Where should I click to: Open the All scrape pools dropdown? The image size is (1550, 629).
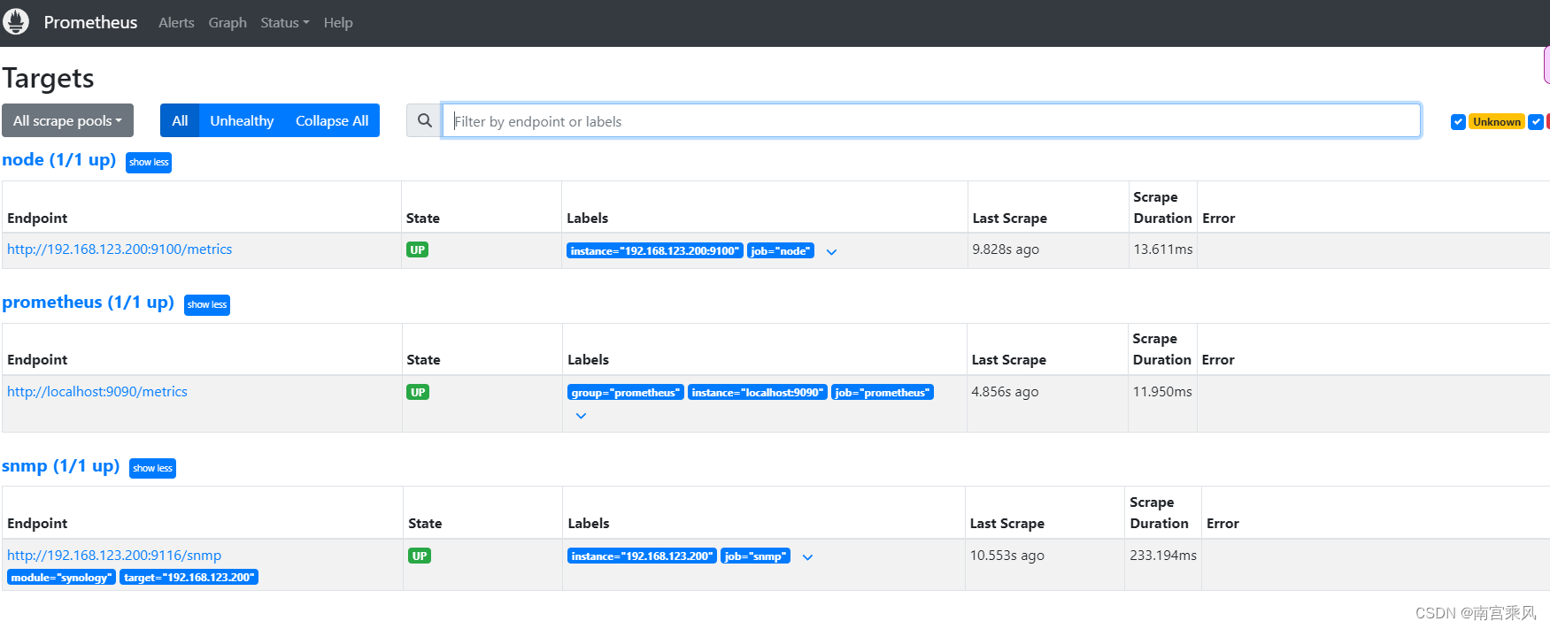(x=67, y=121)
